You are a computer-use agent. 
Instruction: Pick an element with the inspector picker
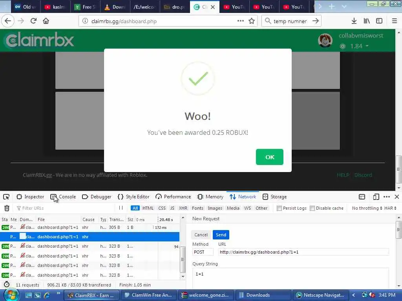point(6,197)
